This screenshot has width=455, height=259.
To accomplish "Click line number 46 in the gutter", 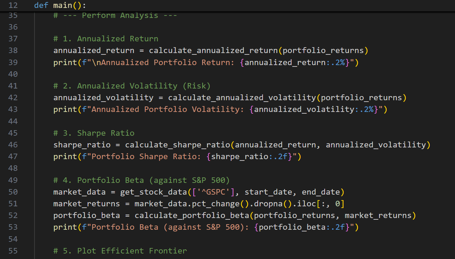I will pos(13,145).
